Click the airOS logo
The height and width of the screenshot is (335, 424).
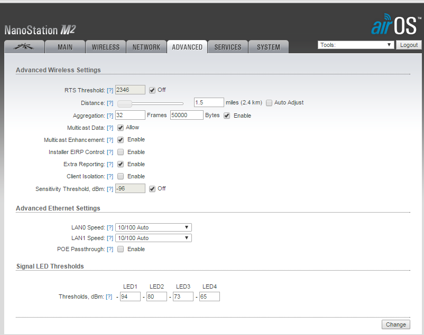point(396,24)
